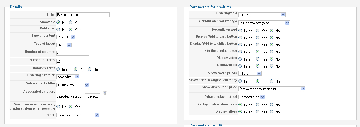Open the Sub elements filter dropdown
The width and height of the screenshot is (360, 127).
(73, 85)
